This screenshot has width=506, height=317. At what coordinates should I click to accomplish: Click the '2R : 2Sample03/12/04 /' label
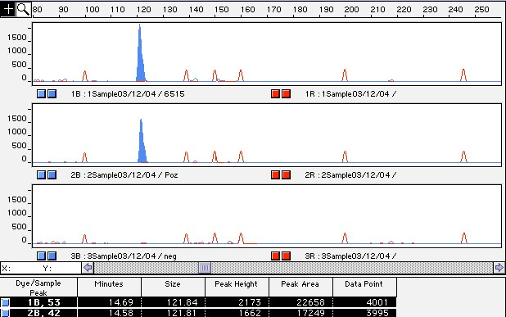(x=350, y=175)
